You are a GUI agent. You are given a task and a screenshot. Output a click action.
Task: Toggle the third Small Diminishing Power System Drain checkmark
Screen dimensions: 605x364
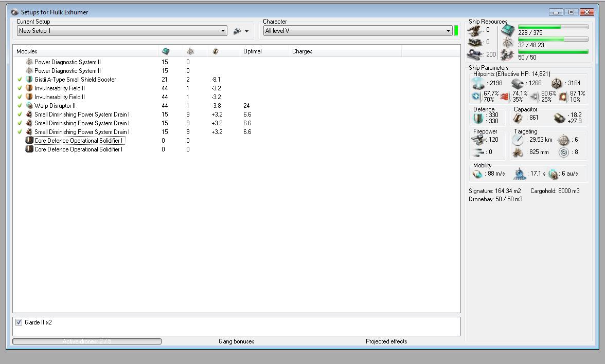20,132
